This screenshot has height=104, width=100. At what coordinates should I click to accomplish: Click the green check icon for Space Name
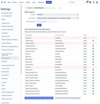93,59
